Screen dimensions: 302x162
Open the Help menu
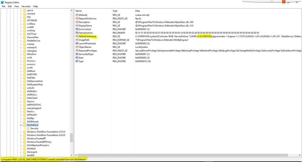(35, 6)
